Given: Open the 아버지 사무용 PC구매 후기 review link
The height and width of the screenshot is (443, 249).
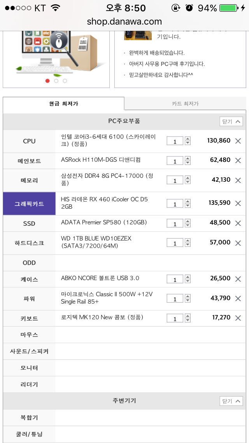Looking at the screenshot, I should tap(167, 64).
